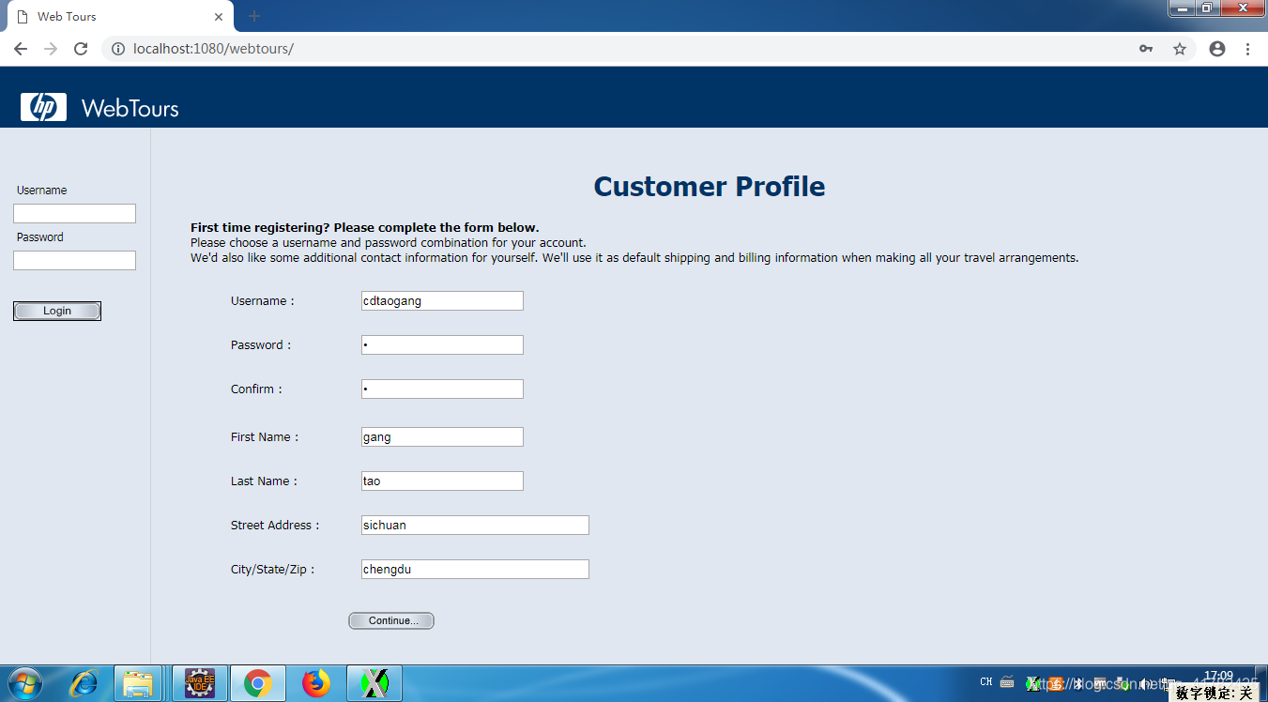Click the keyboard icon in system tray
This screenshot has width=1268, height=702.
tap(1007, 682)
